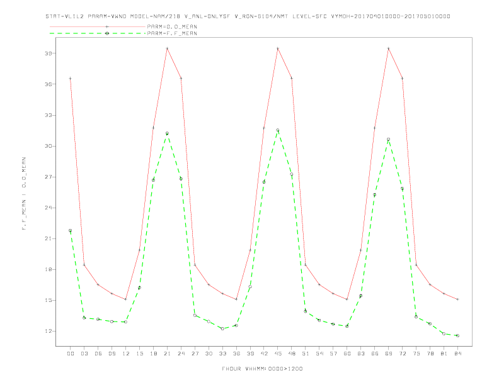
Task: Click the y-axis tick label 24
Action: 49,208
